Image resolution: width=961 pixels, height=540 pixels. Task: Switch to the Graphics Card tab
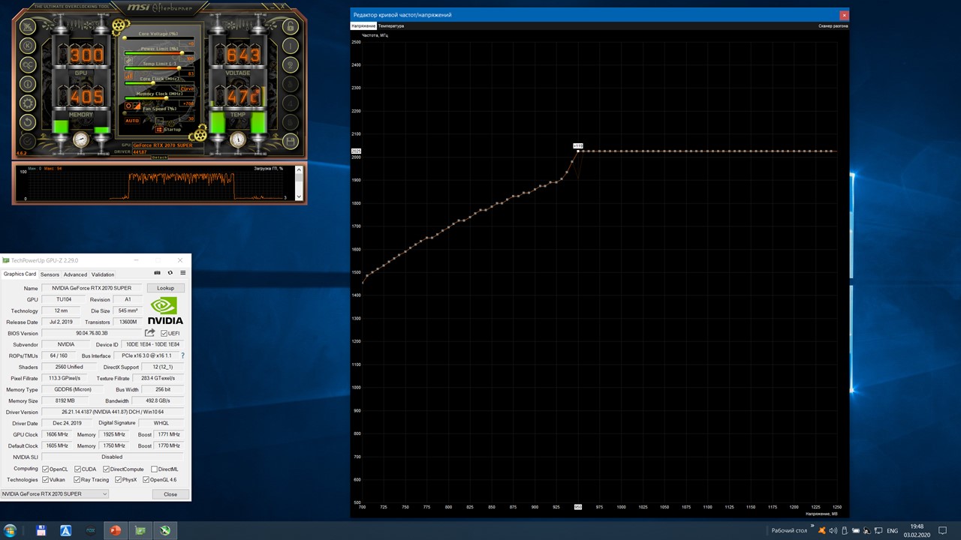20,274
